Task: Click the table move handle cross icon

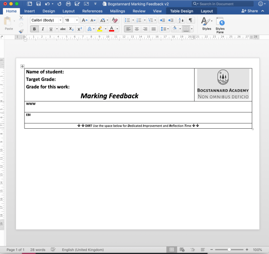Action: tap(22, 66)
